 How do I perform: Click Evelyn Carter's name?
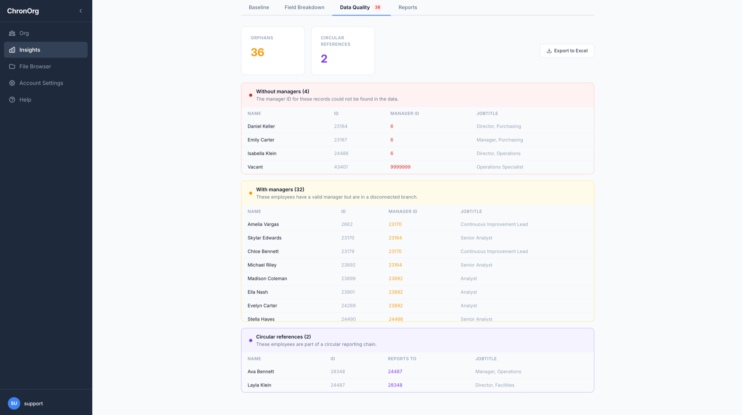262,305
